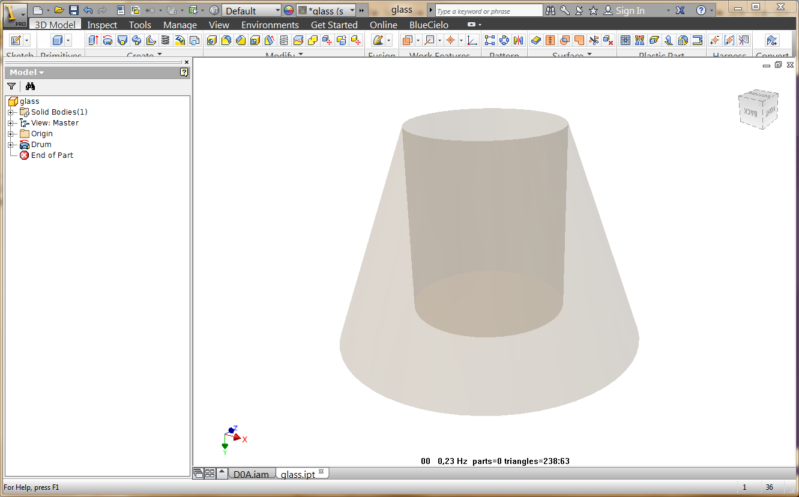Select the Split tool

[x=298, y=40]
